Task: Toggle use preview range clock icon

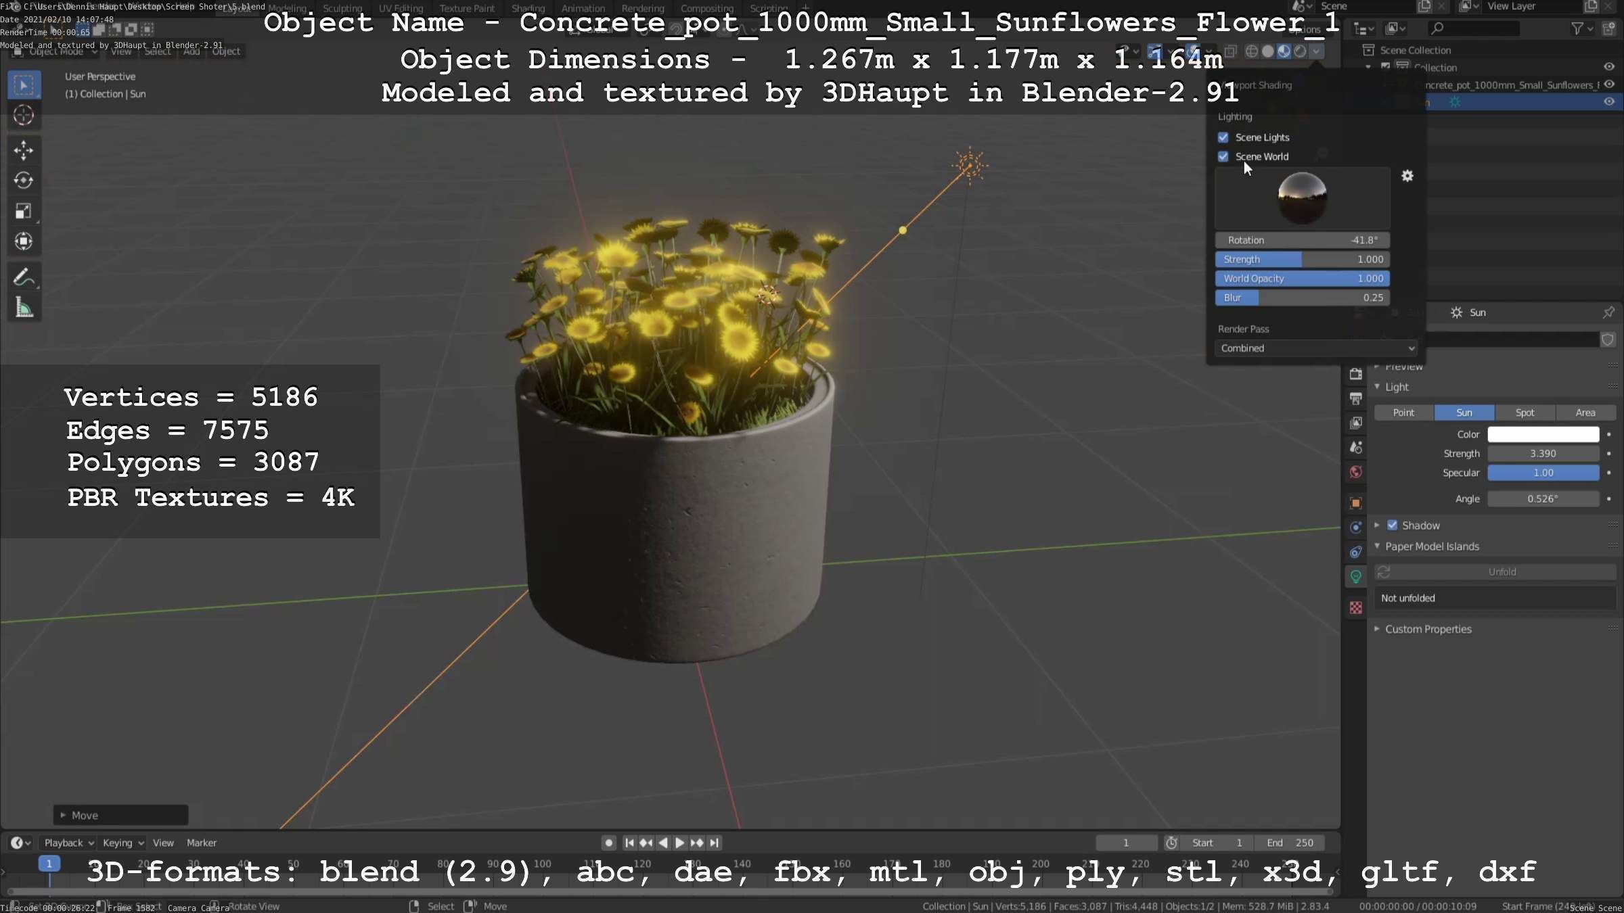Action: pos(1171,843)
